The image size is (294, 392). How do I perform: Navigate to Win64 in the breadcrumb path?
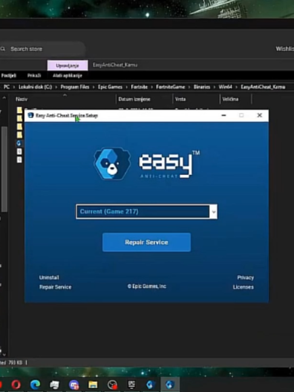[x=225, y=87]
